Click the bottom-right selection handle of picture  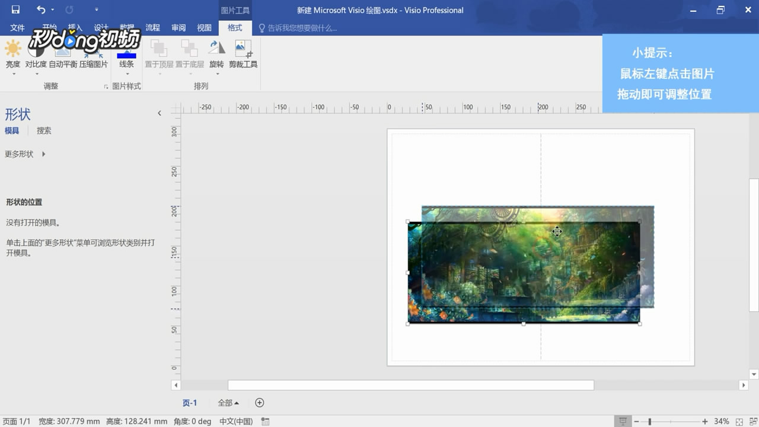[640, 324]
